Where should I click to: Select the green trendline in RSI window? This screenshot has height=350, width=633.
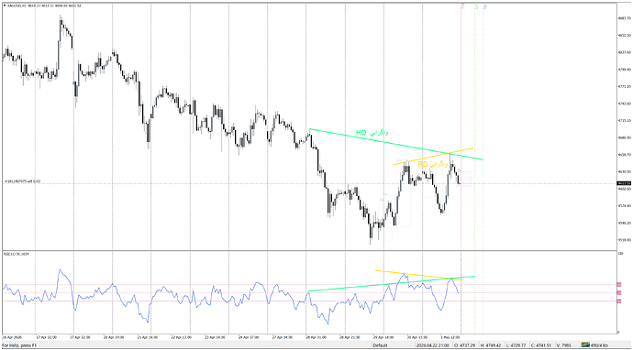(x=391, y=284)
